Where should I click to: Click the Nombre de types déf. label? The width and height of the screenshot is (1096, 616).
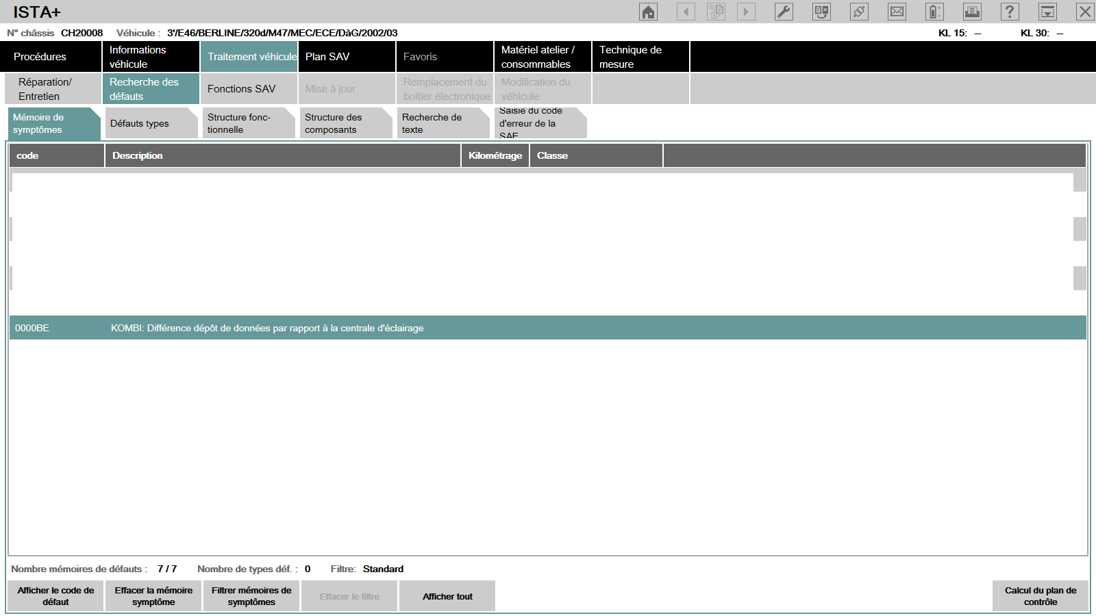click(247, 569)
